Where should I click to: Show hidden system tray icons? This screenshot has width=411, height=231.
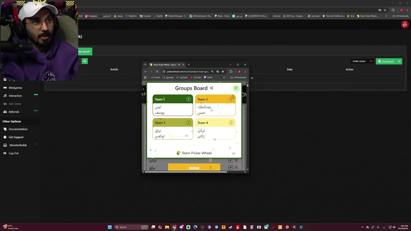point(363,227)
